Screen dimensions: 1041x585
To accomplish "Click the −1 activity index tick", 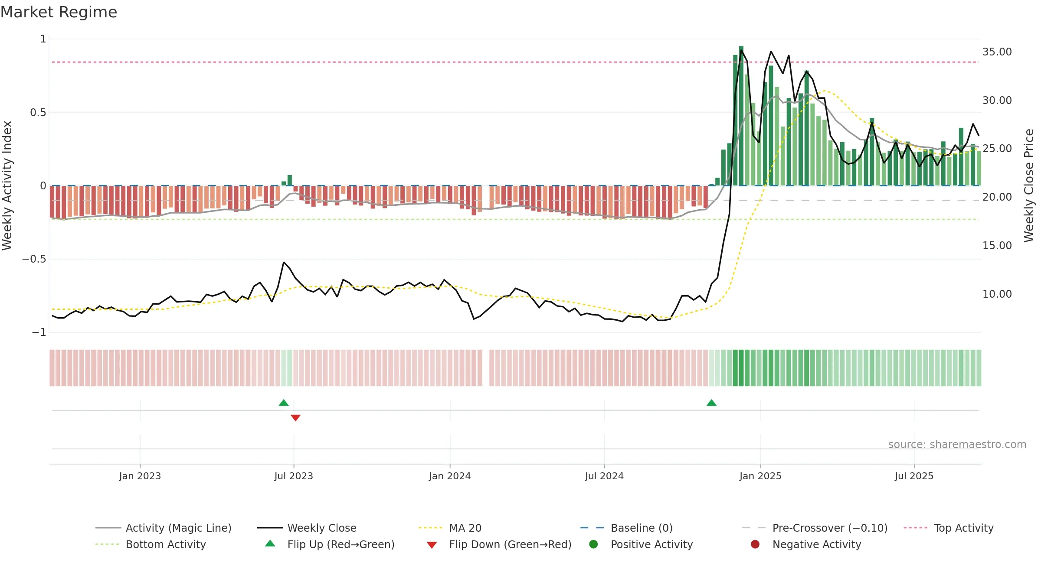I will [x=39, y=332].
